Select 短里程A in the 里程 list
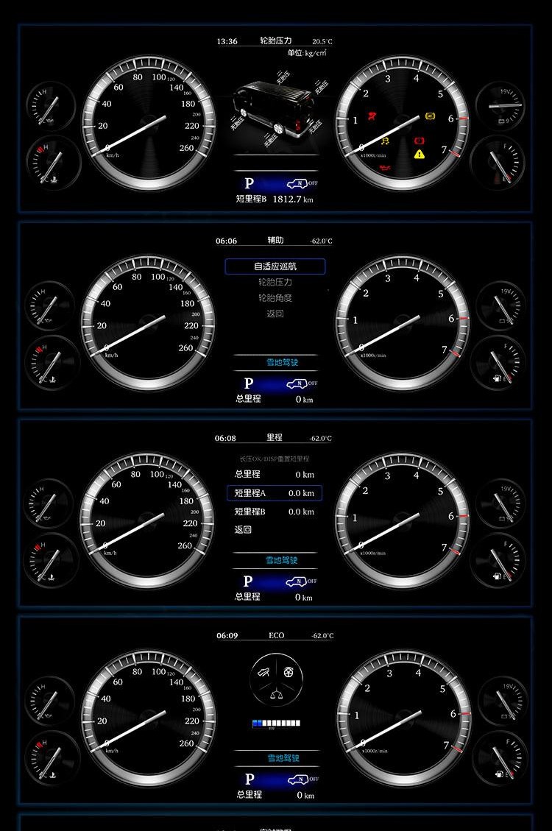The image size is (552, 831). tap(274, 493)
